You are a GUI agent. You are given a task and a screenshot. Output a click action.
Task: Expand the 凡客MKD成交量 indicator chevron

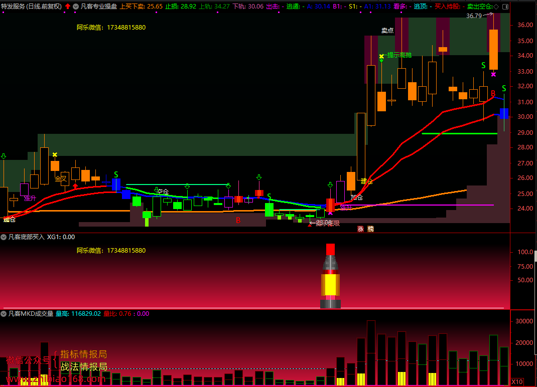pos(4,313)
